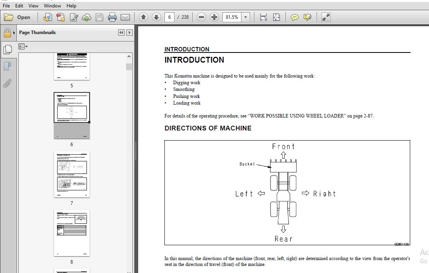Collapse the panel with double-left arrow
Image resolution: width=429 pixels, height=273 pixels.
[x=121, y=33]
